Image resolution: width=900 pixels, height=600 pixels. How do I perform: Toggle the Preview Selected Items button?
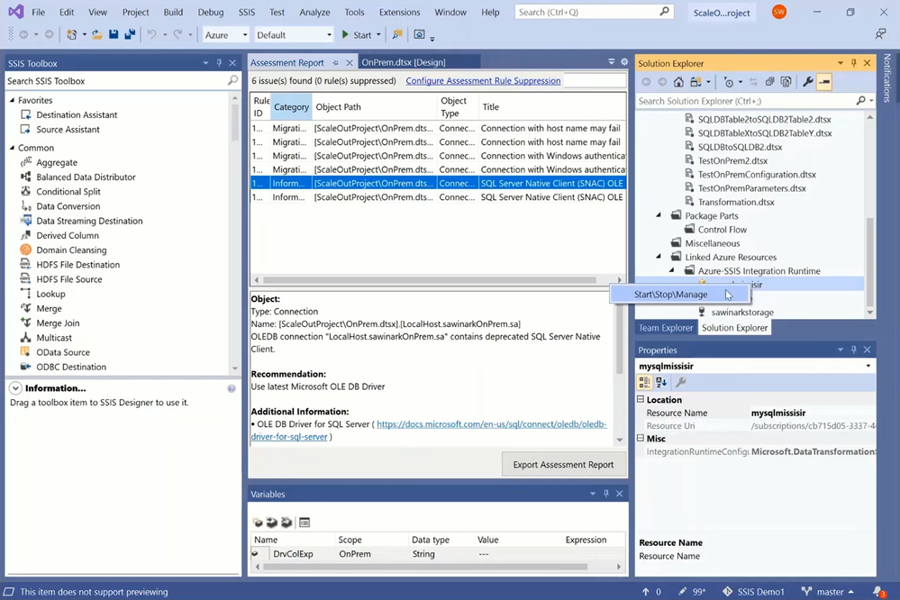pyautogui.click(x=824, y=82)
